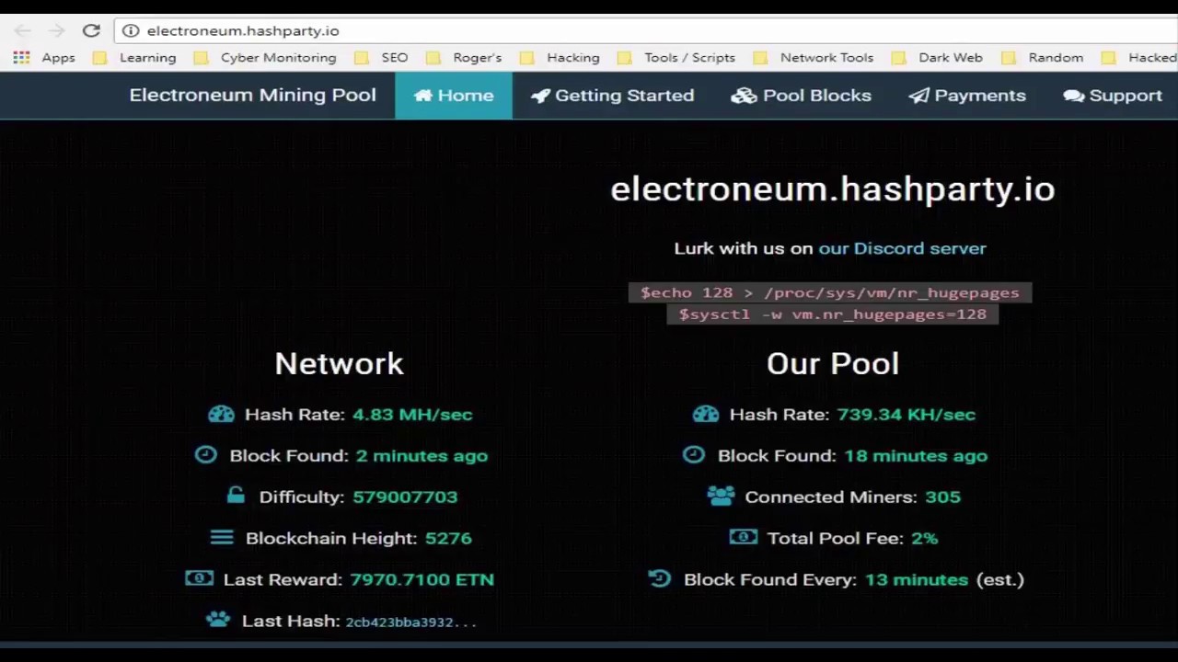Follow the our Discord server link
Viewport: 1178px width, 662px height.
point(902,248)
